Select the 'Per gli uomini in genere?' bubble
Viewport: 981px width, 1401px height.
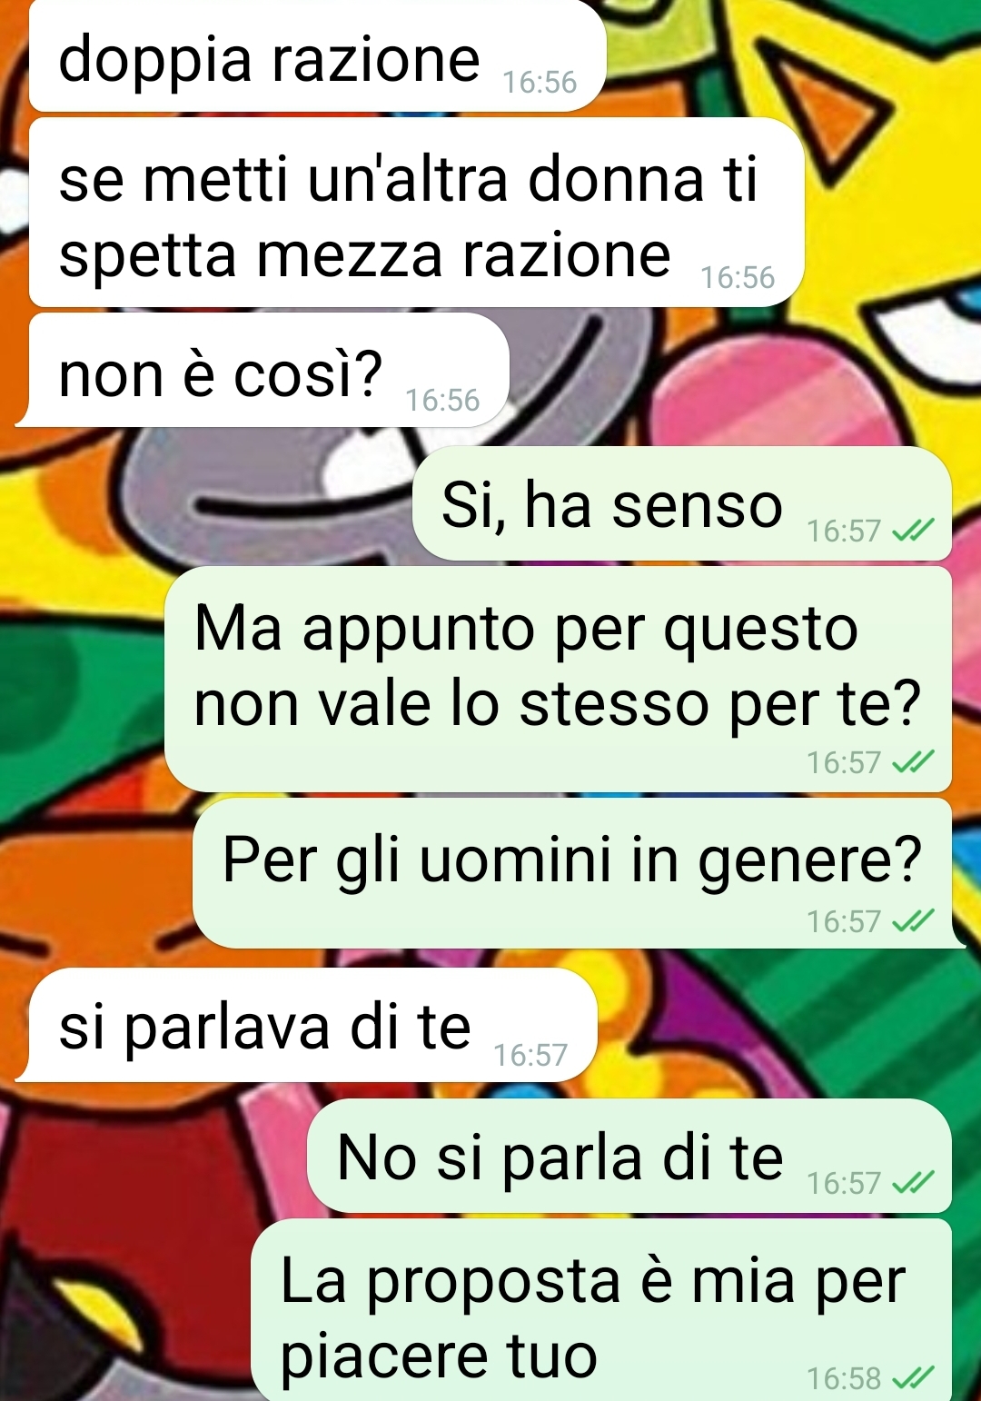coord(574,873)
